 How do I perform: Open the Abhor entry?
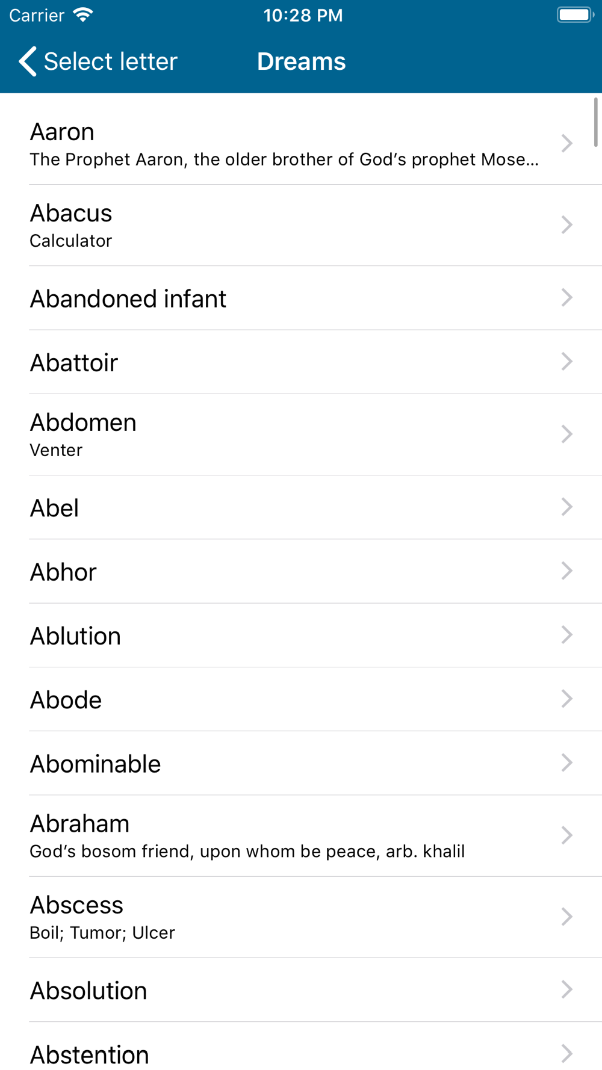301,571
